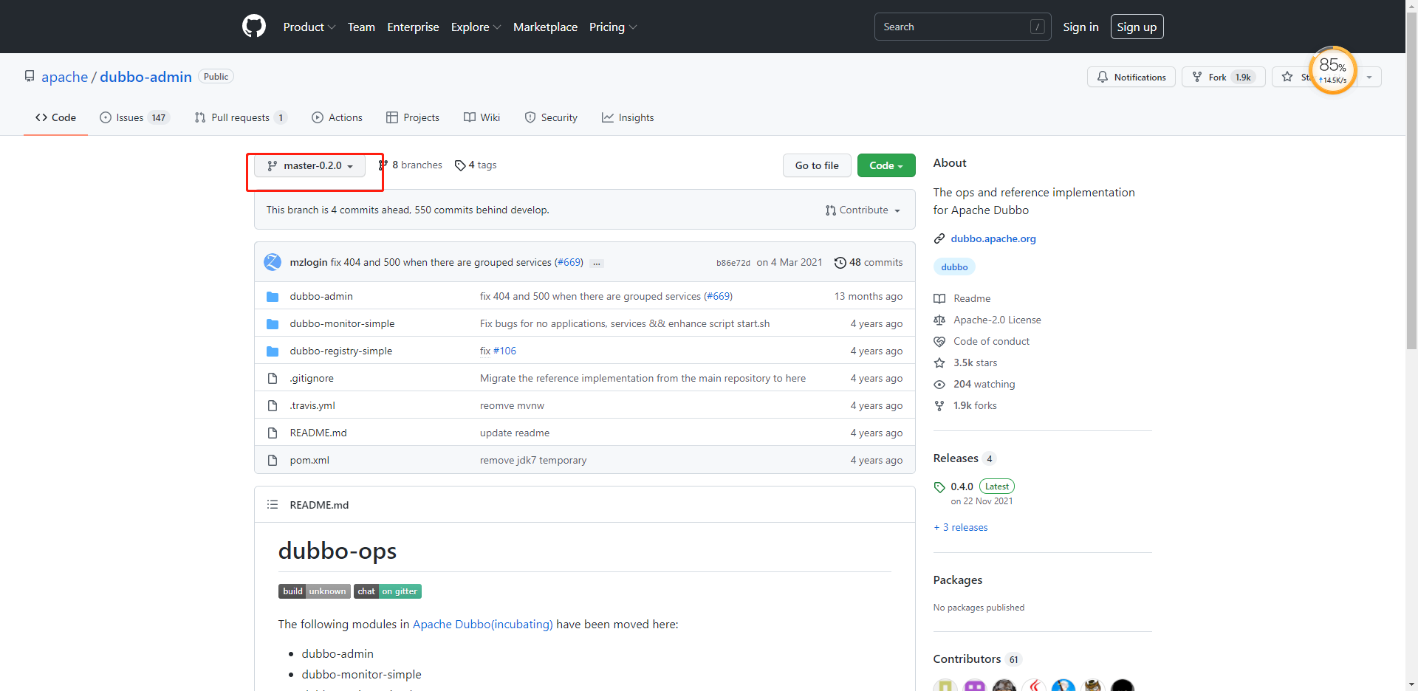Open the dubbo-registry-simple folder
Image resolution: width=1418 pixels, height=691 pixels.
(x=341, y=351)
